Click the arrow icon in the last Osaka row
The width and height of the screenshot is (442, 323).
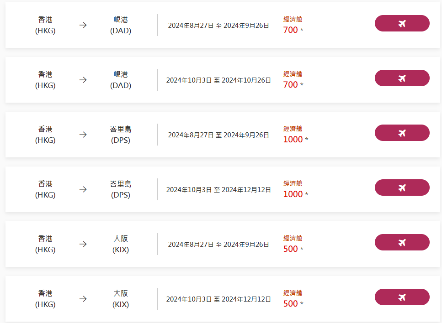83,299
